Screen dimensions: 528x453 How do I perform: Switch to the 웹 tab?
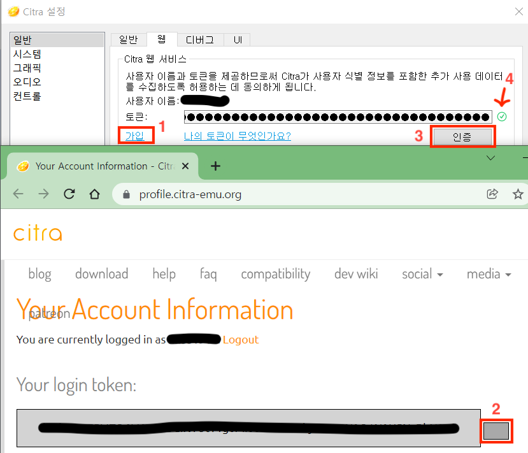[x=162, y=40]
